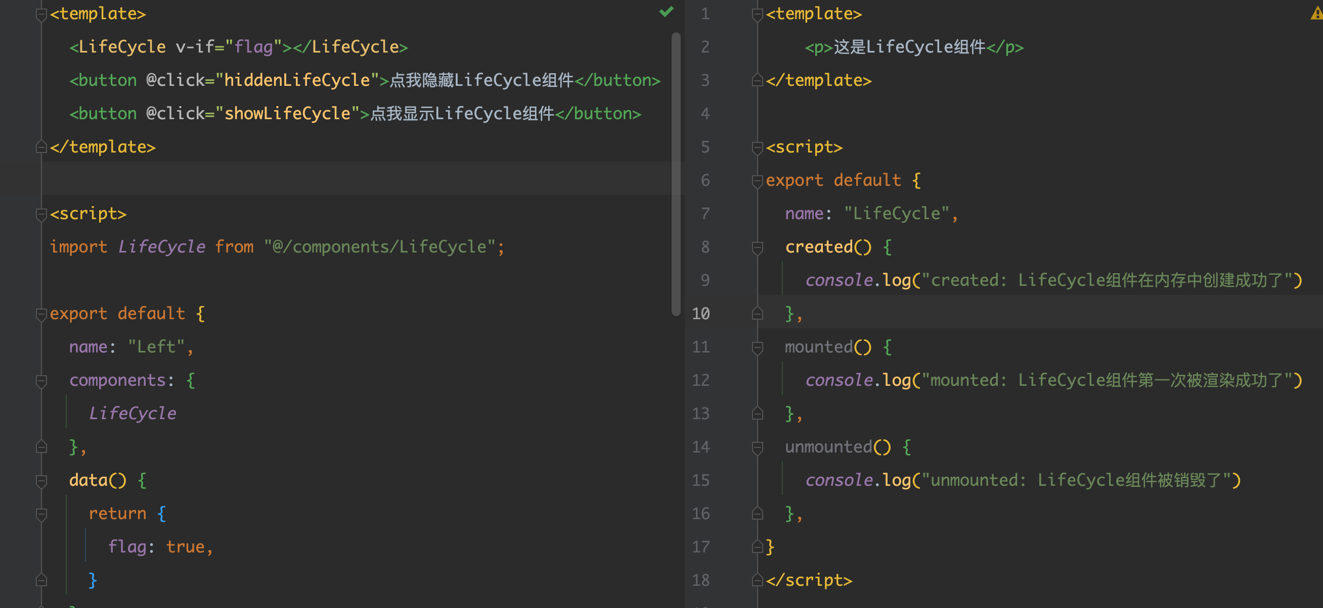The width and height of the screenshot is (1323, 608).
Task: Click the yellow warning icon in right editor
Action: (x=1317, y=13)
